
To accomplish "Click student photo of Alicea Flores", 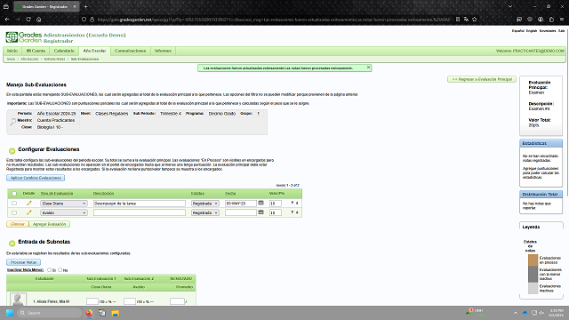I will click(18, 300).
